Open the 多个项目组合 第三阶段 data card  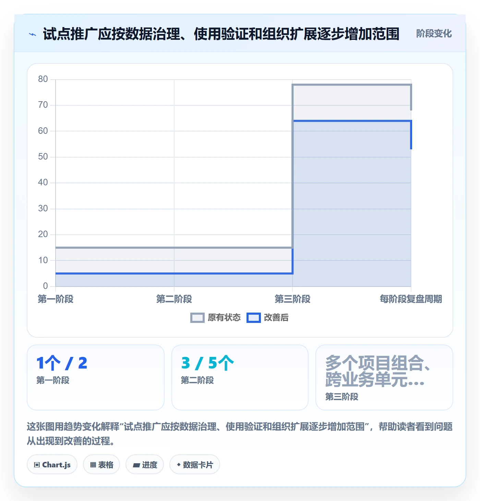pos(384,377)
